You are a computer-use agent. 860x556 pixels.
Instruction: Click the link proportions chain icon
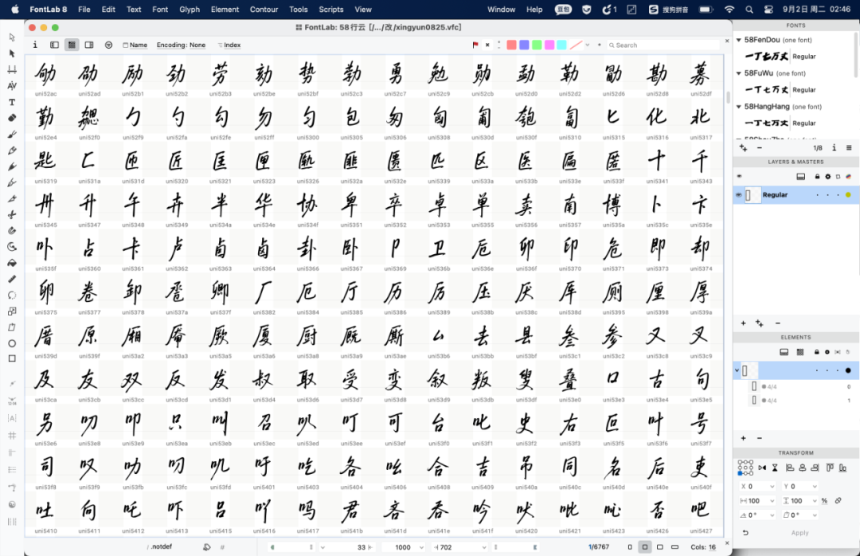tap(837, 500)
